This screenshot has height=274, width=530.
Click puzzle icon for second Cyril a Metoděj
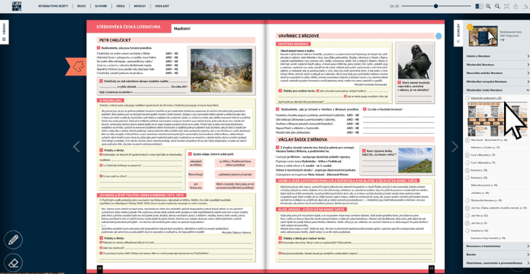pos(468,163)
